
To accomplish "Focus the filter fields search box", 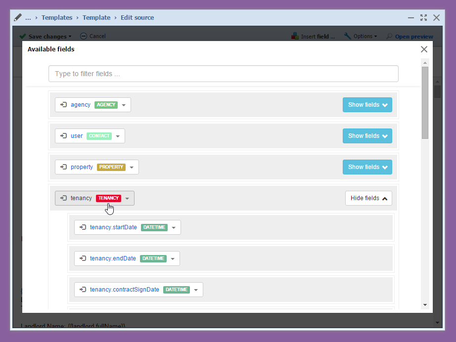I will pos(223,74).
